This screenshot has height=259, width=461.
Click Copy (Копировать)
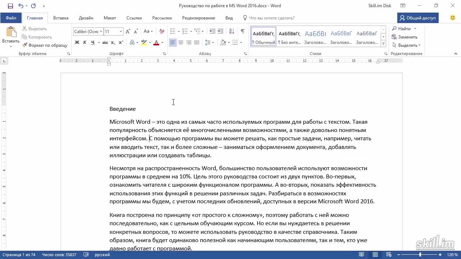37,37
